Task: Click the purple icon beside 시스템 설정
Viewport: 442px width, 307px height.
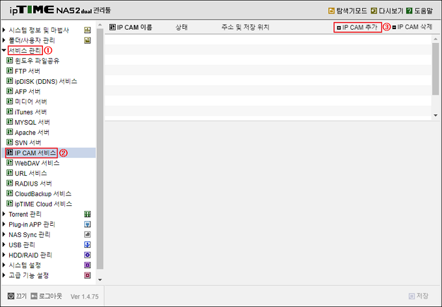Action: 87,265
